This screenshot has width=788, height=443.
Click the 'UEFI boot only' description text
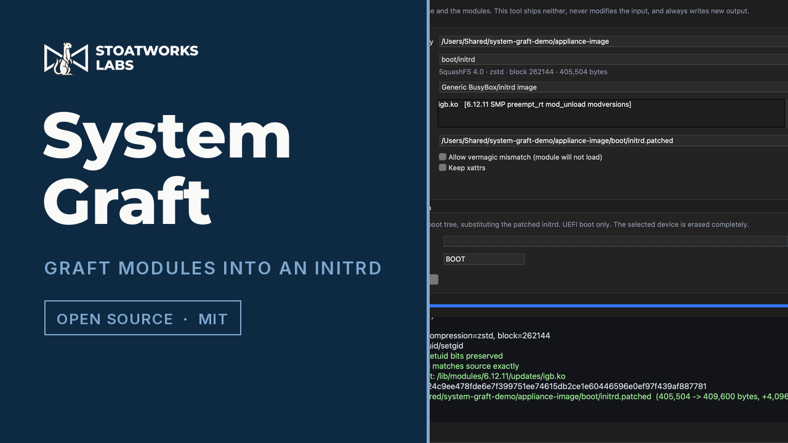pyautogui.click(x=589, y=225)
